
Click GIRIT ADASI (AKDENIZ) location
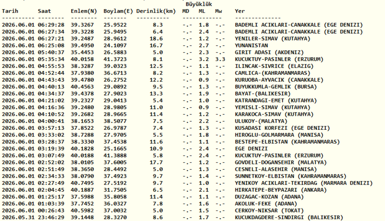(x=269, y=52)
